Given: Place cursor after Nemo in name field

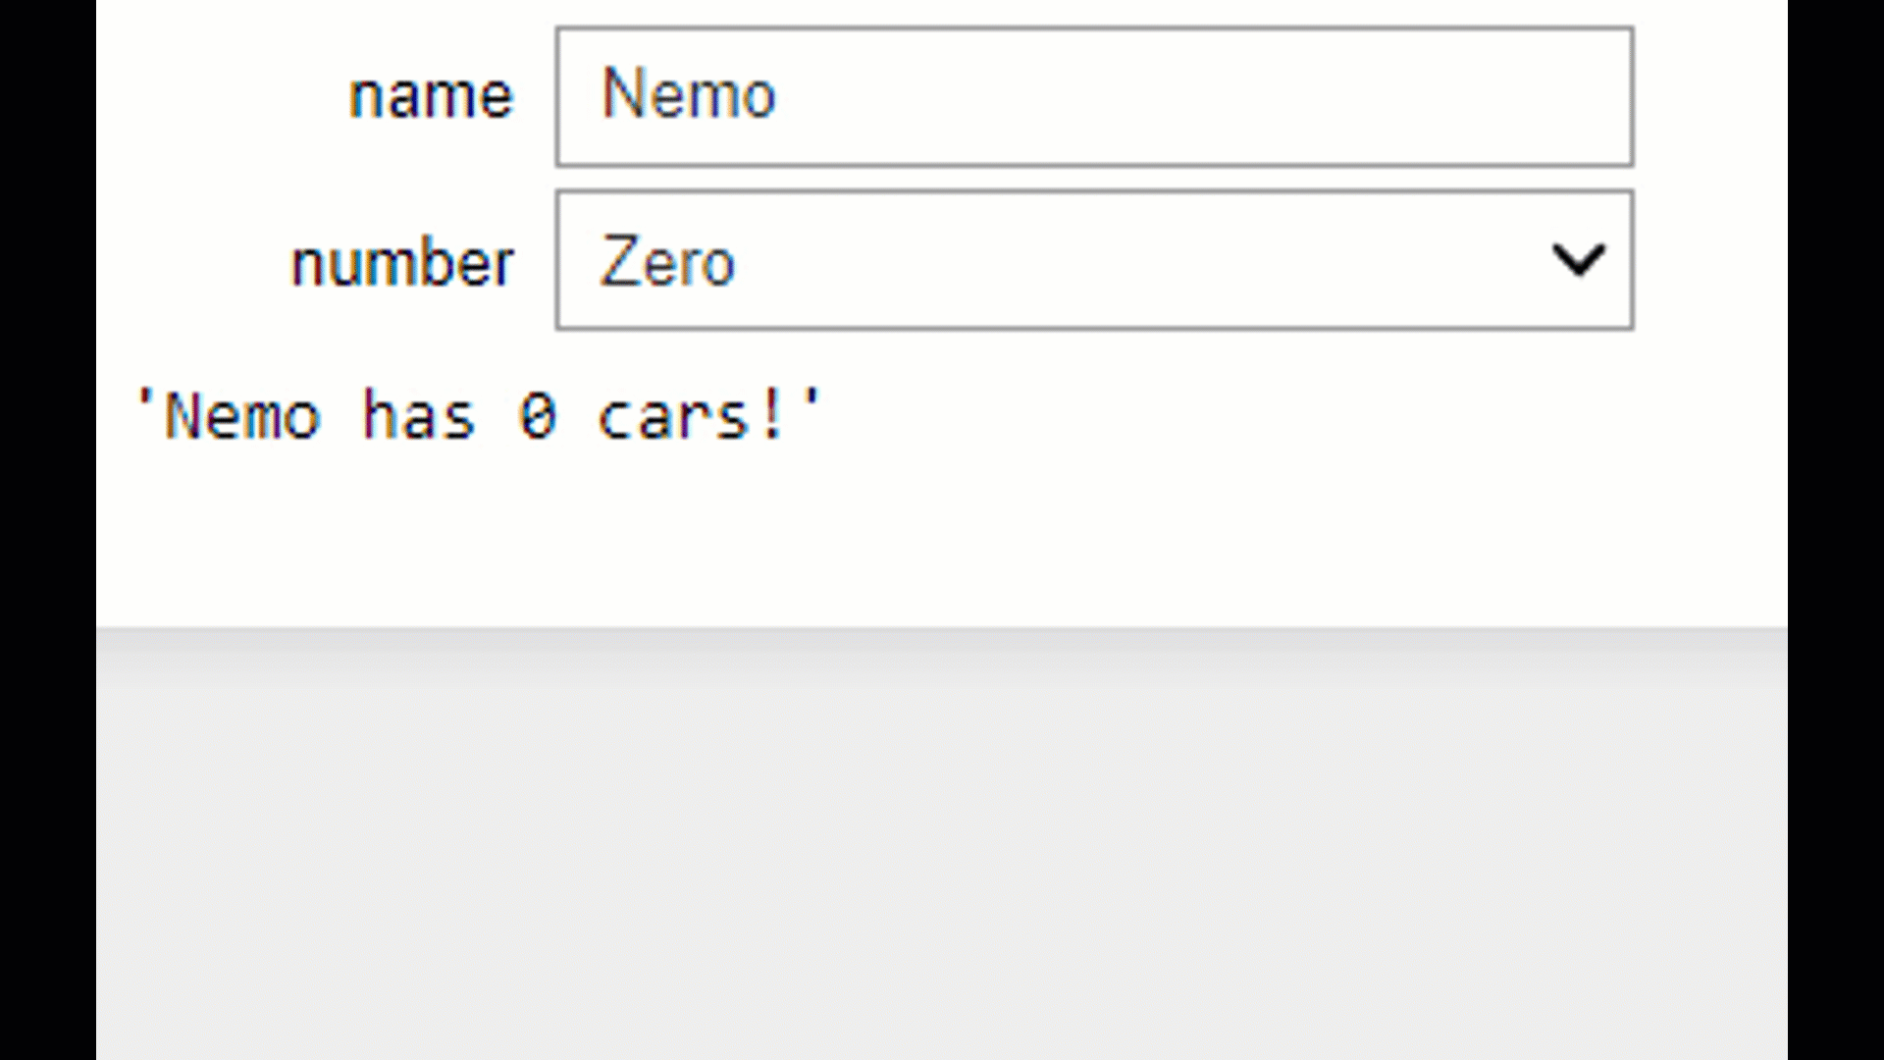Looking at the screenshot, I should pyautogui.click(x=780, y=95).
